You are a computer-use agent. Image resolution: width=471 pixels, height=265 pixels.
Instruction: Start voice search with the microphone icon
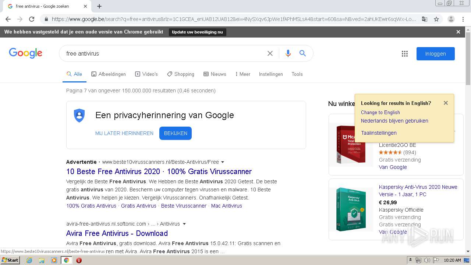[288, 53]
